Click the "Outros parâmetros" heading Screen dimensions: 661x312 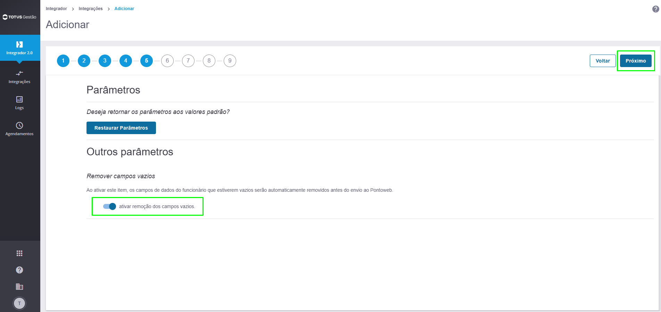(130, 152)
